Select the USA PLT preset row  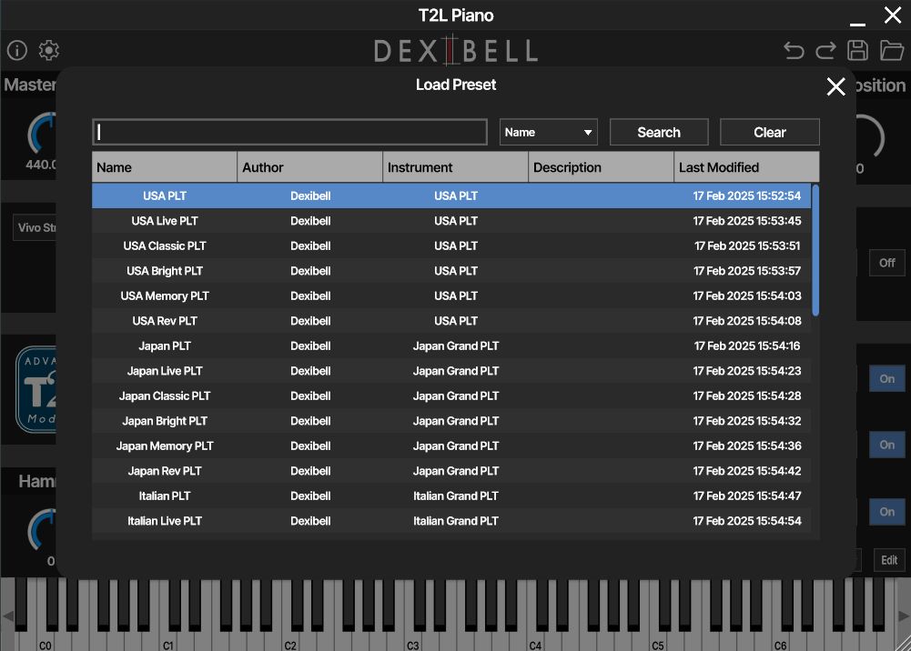(x=451, y=196)
